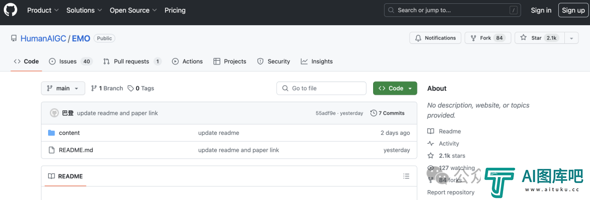Open the README.md file
This screenshot has height=200, width=590.
[x=76, y=150]
